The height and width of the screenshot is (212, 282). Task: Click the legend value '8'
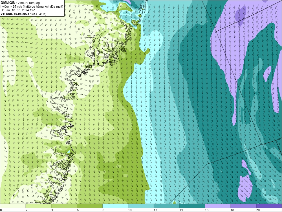[103, 210]
